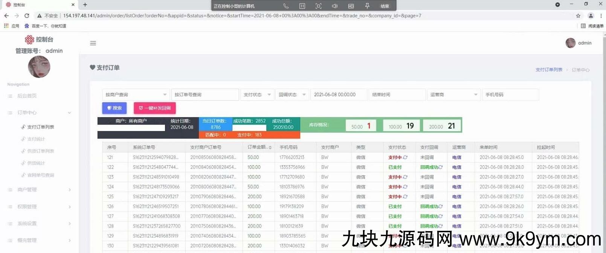Expand the 系统设置 sidebar section

(x=39, y=224)
